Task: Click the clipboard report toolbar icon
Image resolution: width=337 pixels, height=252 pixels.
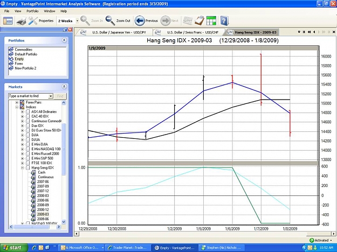Action: [199, 21]
